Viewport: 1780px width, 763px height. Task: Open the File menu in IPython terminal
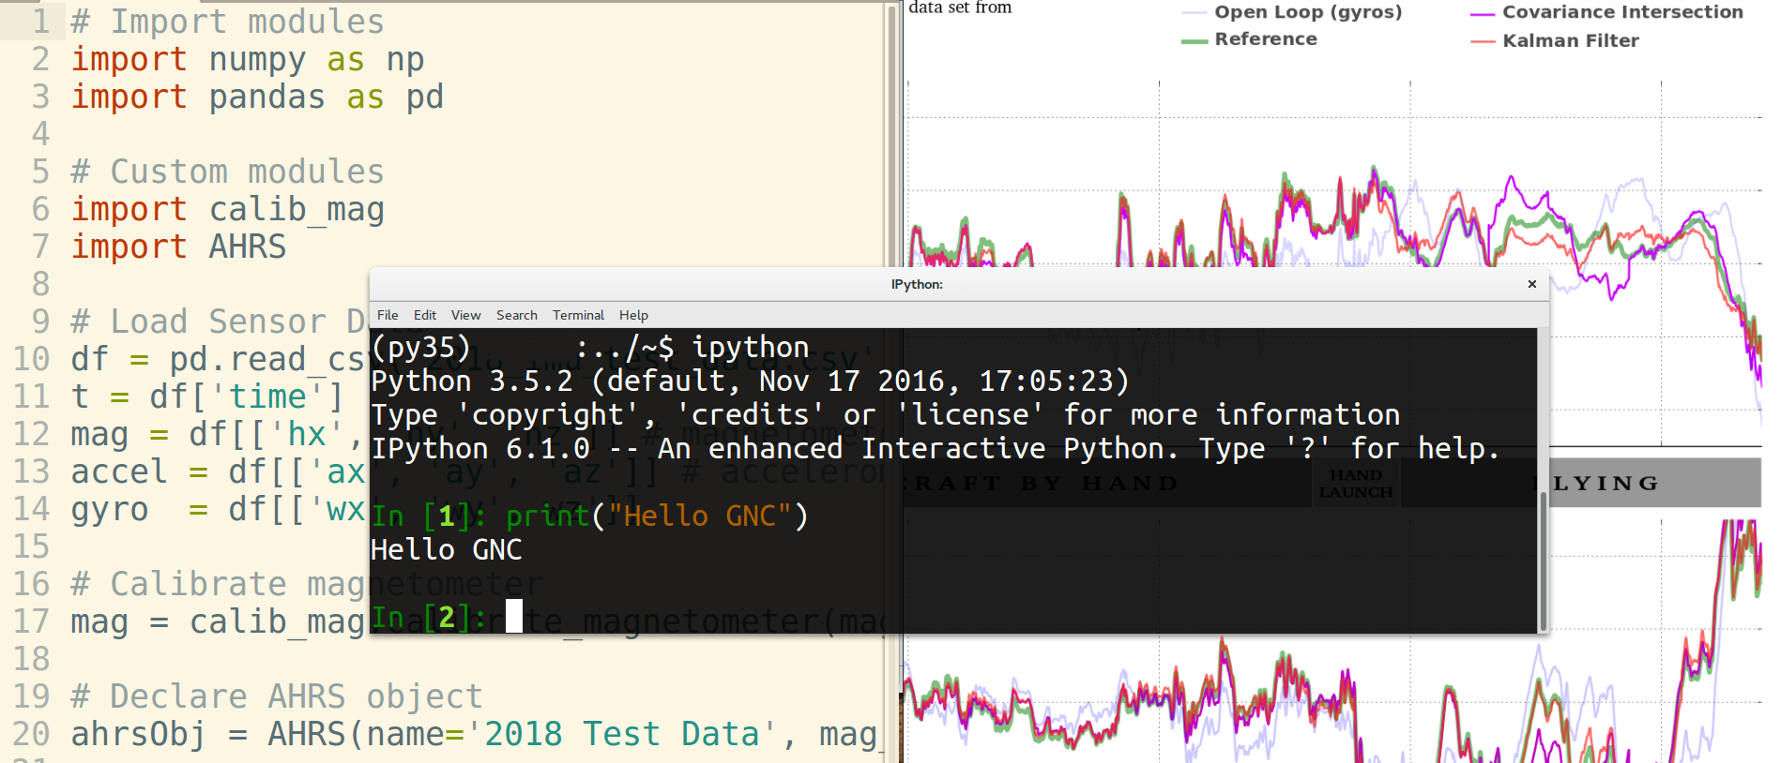coord(388,315)
